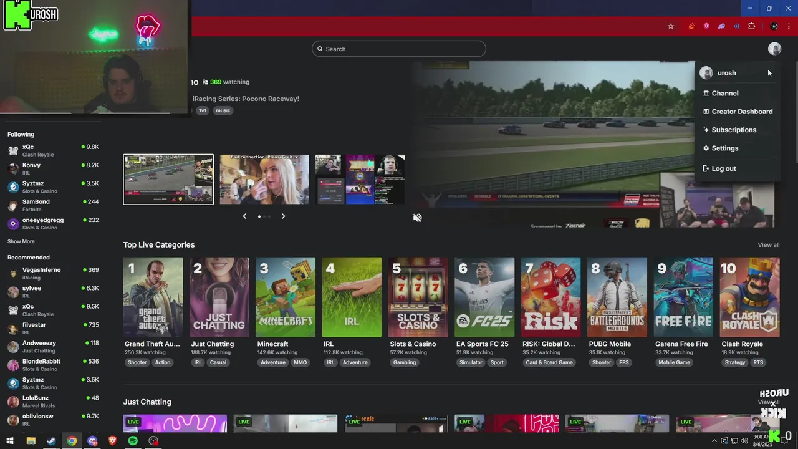Click LolaBunz avatar in Recommended
This screenshot has width=798, height=449.
pos(12,402)
